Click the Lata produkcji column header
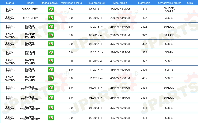 coord(96,3)
